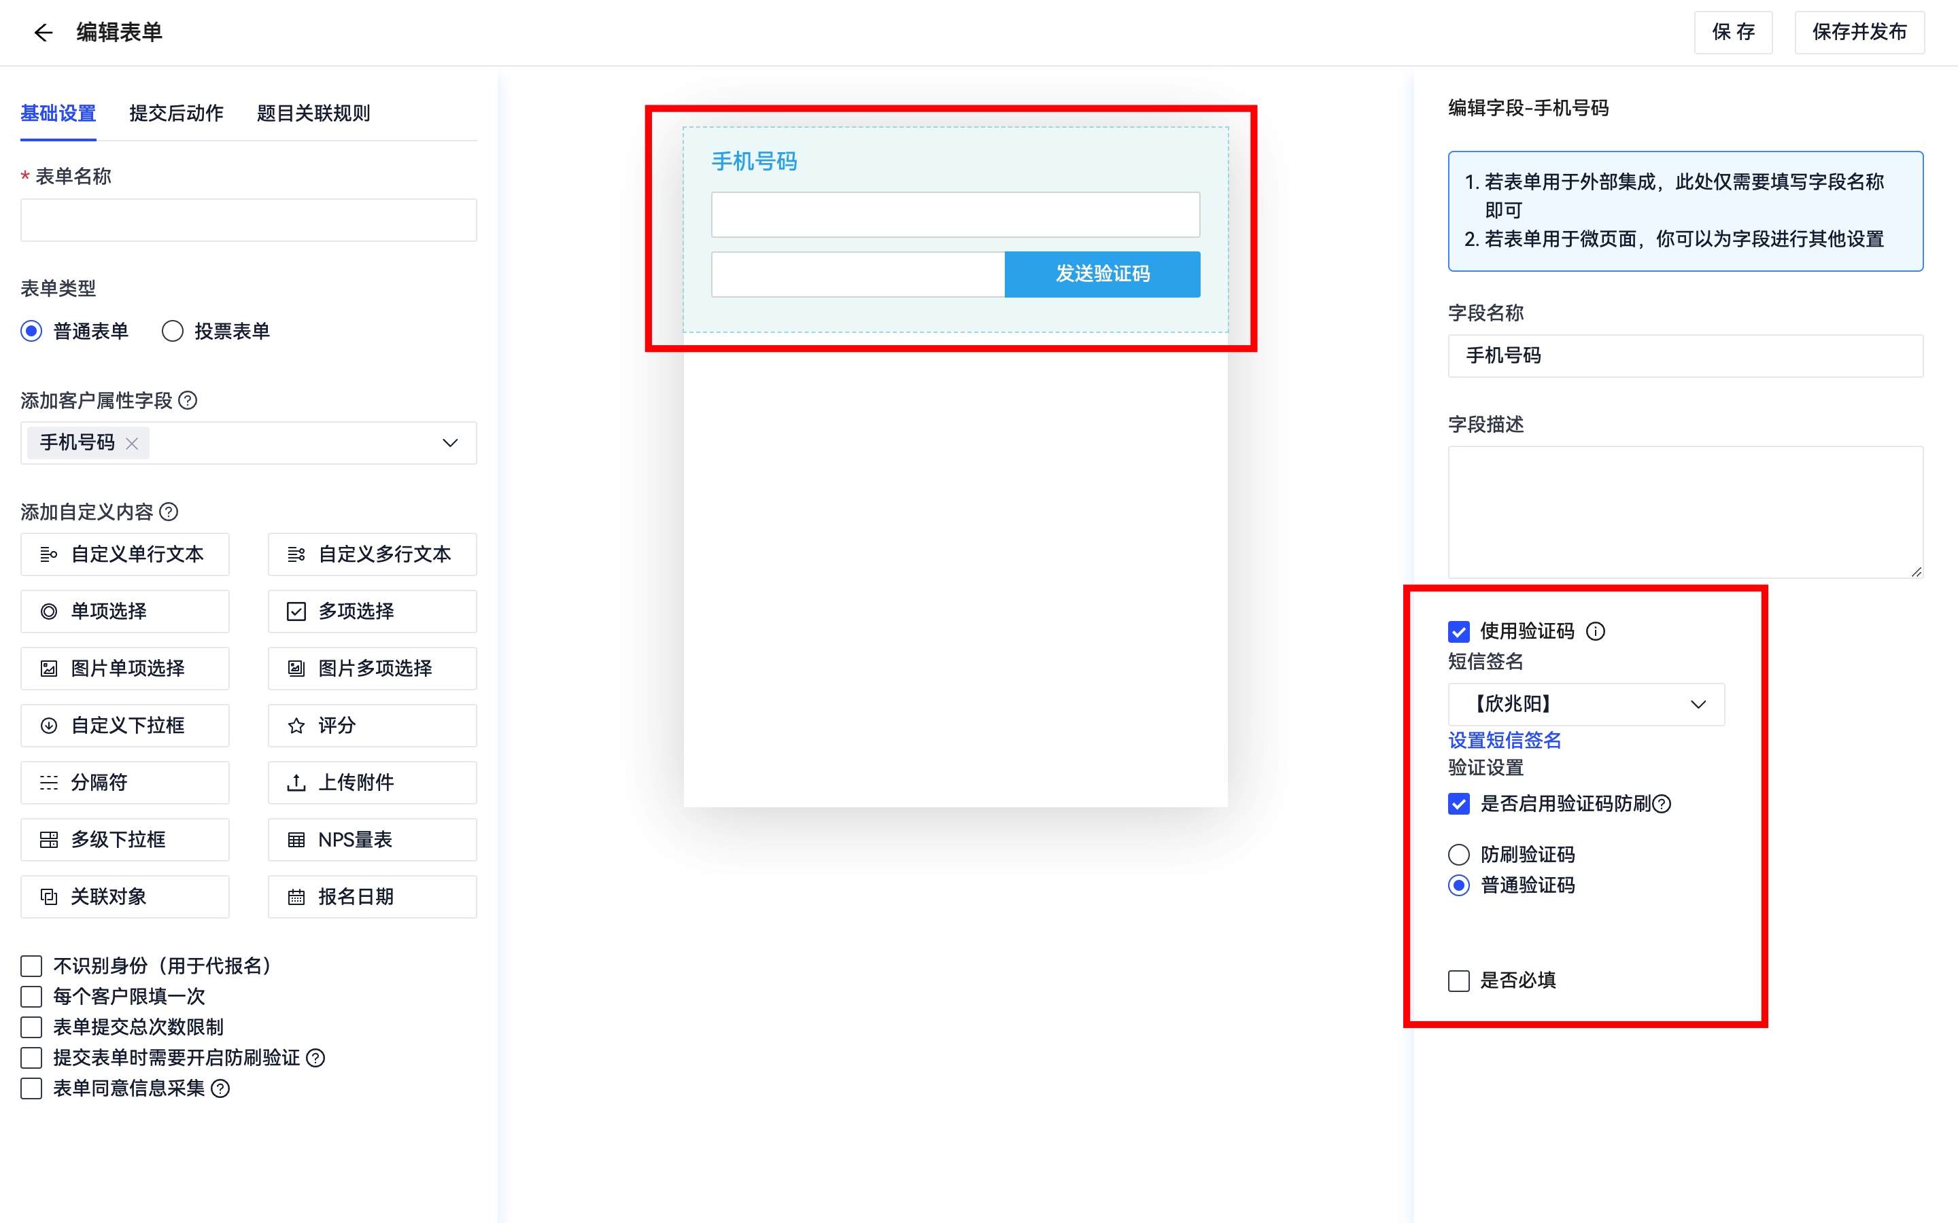Add a 多项选择 question

[372, 611]
